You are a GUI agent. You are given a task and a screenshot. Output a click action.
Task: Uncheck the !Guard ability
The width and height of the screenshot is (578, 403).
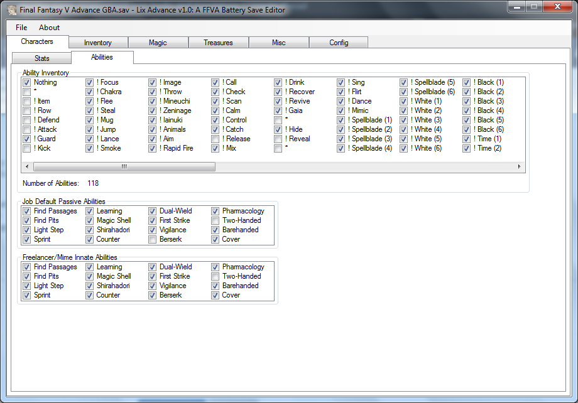[27, 139]
